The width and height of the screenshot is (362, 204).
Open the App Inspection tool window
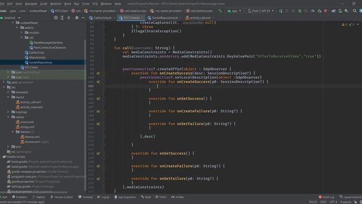[125, 197]
